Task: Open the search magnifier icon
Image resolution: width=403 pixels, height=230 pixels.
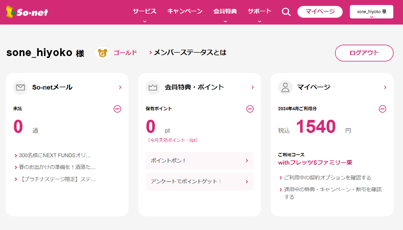Action: (286, 12)
